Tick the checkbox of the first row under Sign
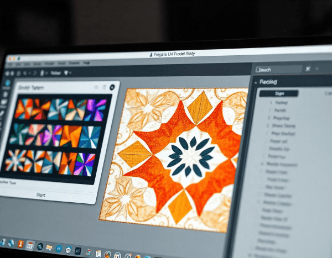The width and height of the screenshot is (332, 258). 271,103
